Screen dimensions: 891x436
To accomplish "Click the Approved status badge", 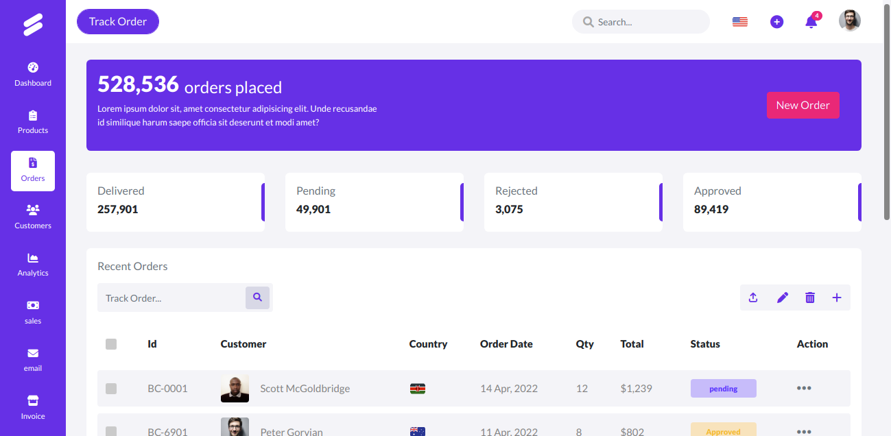I will pyautogui.click(x=724, y=430).
